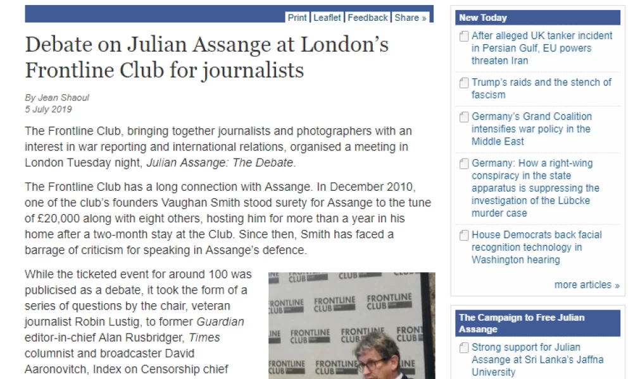This screenshot has width=633, height=379.
Task: Click the 'New Today' section header
Action: point(537,18)
